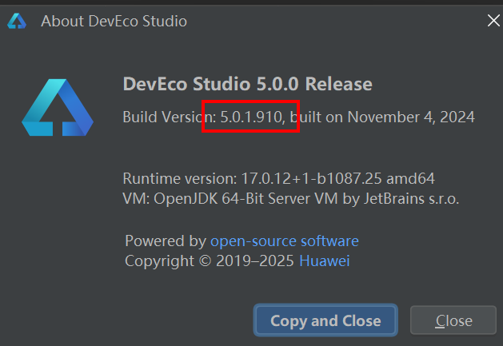This screenshot has height=346, width=503.
Task: Click the 'built on November 4, 2024' text
Action: pyautogui.click(x=382, y=117)
